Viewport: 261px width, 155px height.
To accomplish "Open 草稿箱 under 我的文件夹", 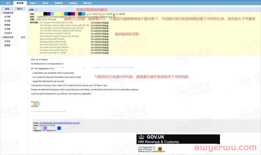I will click(x=7, y=45).
